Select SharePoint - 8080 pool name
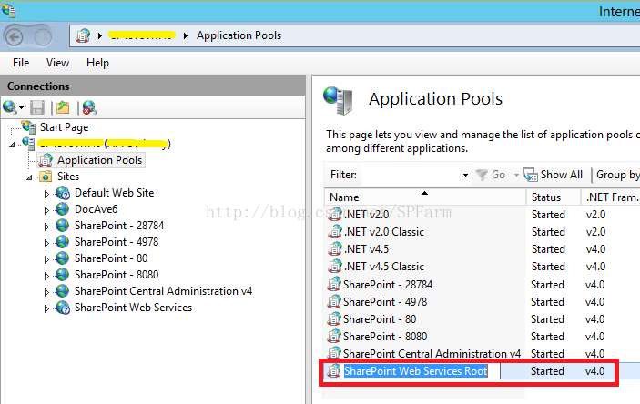 (x=385, y=337)
